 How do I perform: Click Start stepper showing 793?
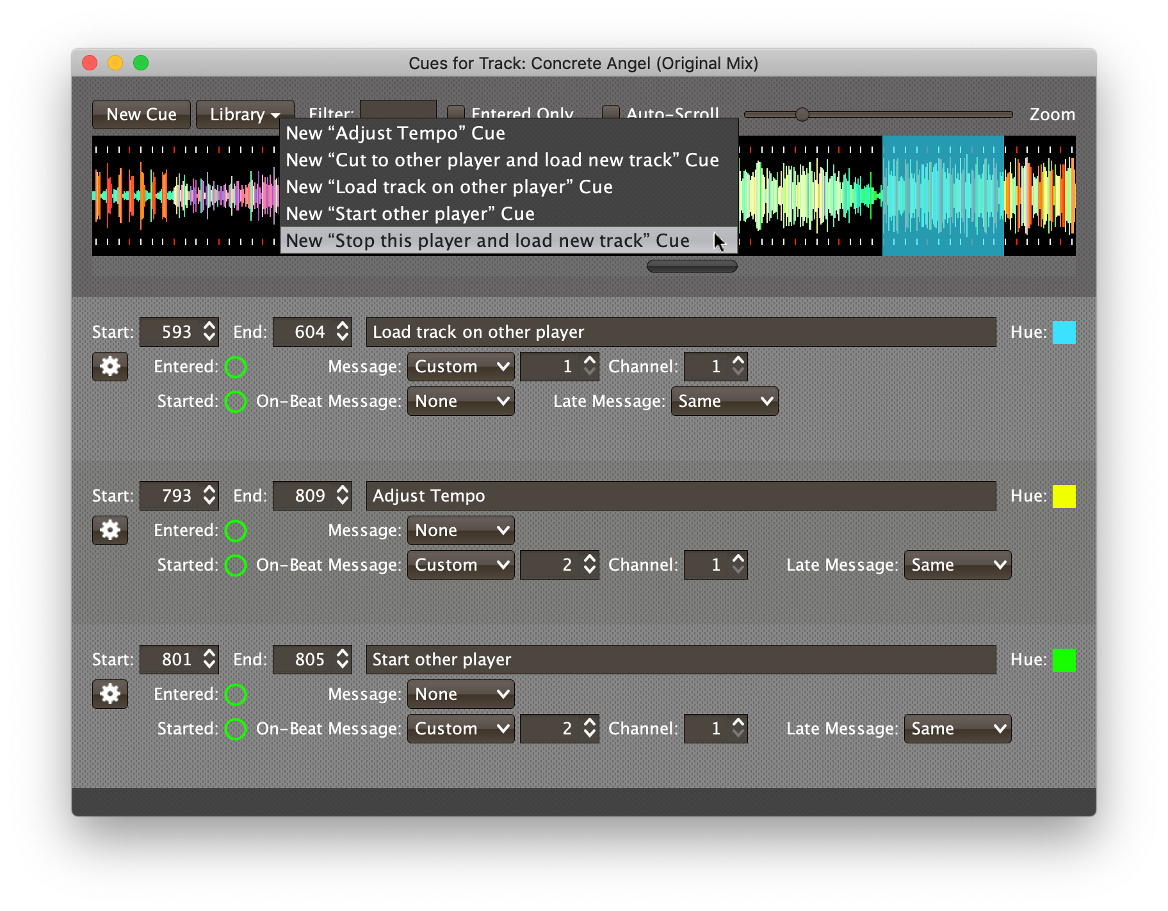tap(179, 496)
